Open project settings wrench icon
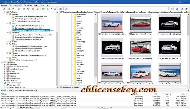190x109 pixels. point(9,9)
